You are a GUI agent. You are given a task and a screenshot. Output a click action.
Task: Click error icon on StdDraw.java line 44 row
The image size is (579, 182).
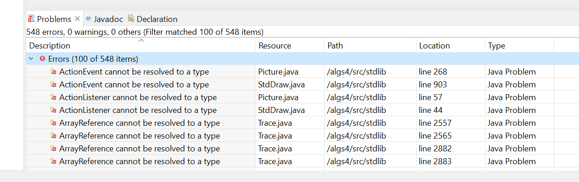pos(53,110)
